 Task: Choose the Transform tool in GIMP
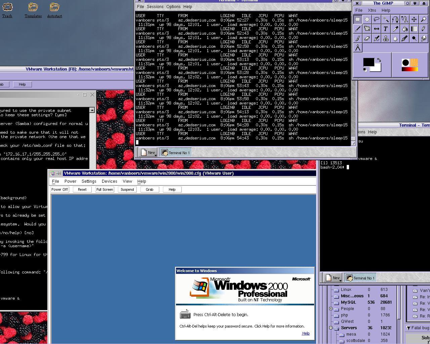[367, 29]
